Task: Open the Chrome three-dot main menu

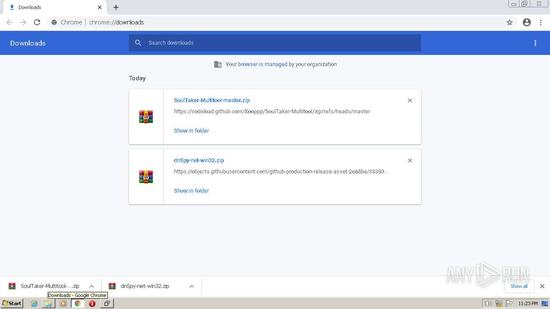Action: 541,22
